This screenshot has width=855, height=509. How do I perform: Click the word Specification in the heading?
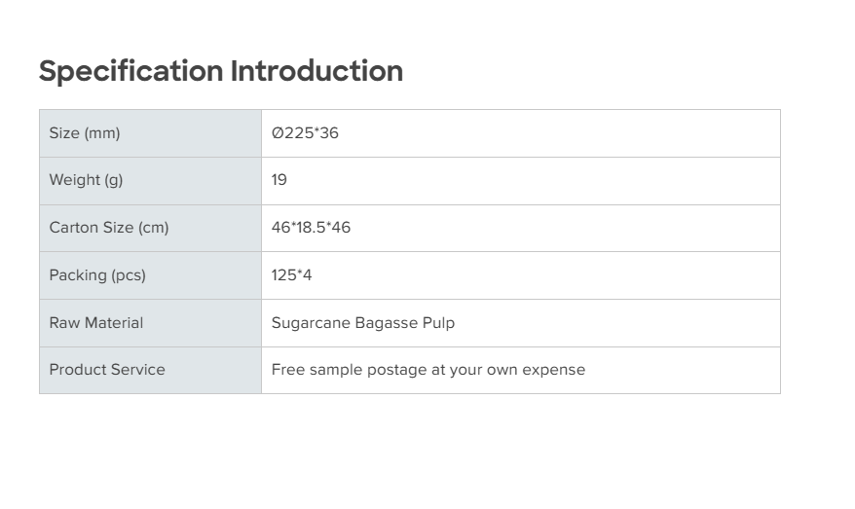pos(131,71)
